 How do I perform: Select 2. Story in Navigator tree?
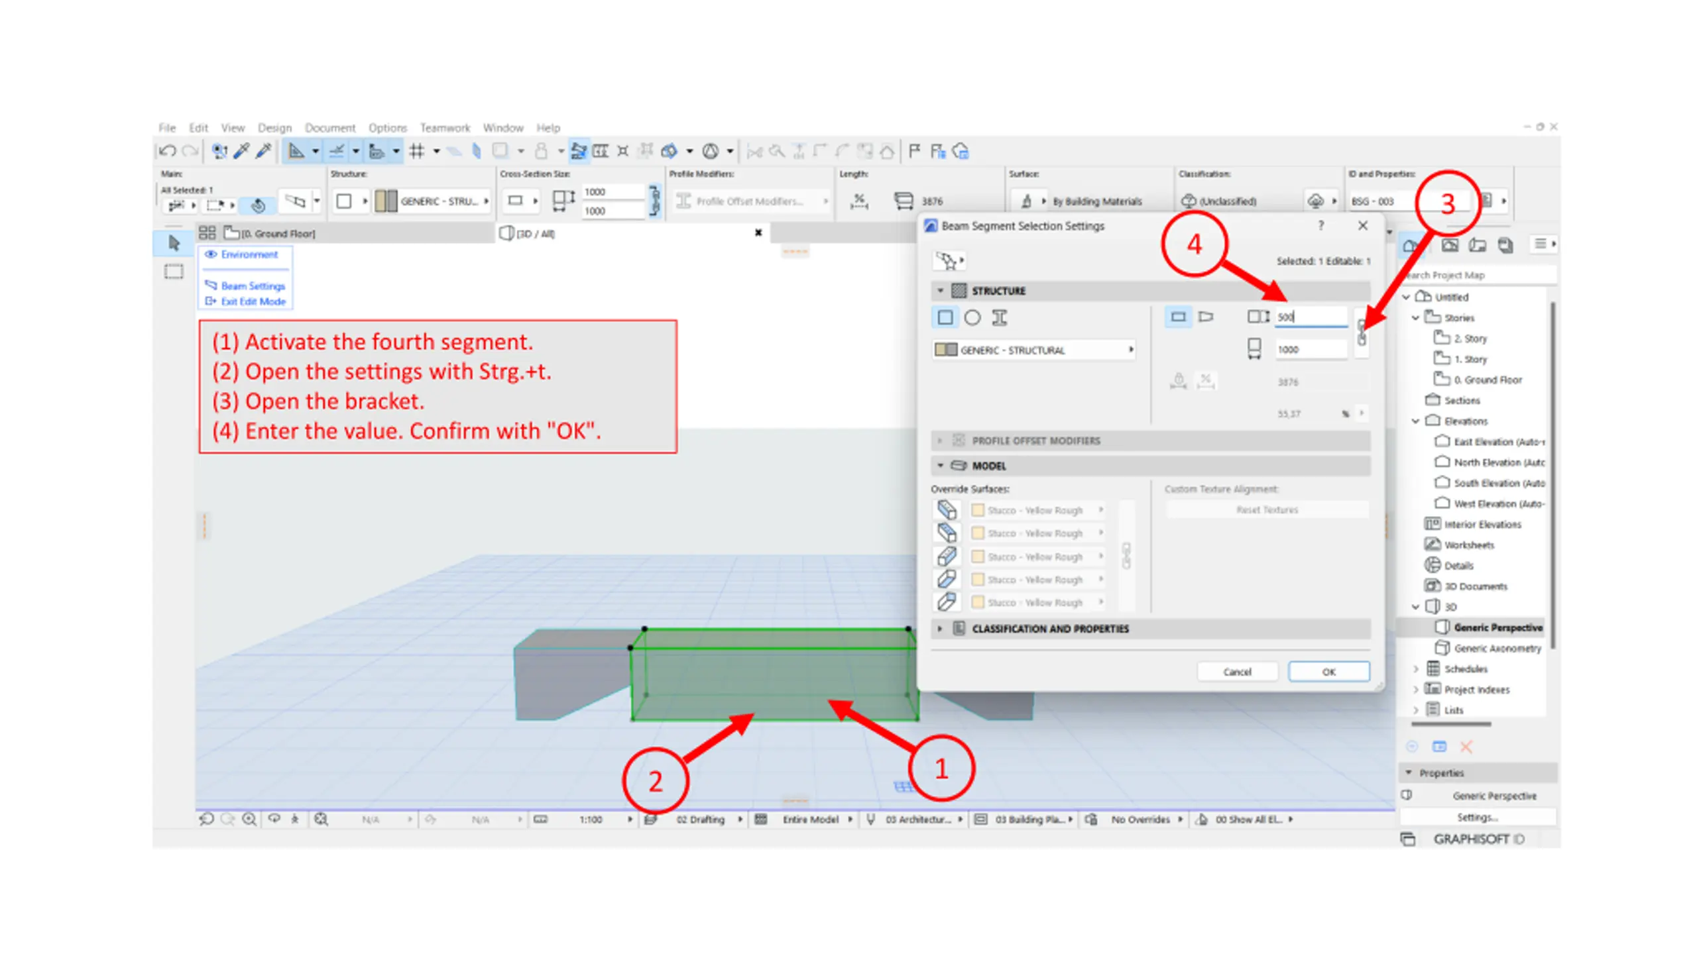pos(1470,339)
